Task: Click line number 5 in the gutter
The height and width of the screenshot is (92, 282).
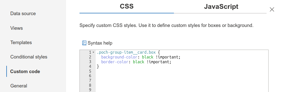Action: 90,71
